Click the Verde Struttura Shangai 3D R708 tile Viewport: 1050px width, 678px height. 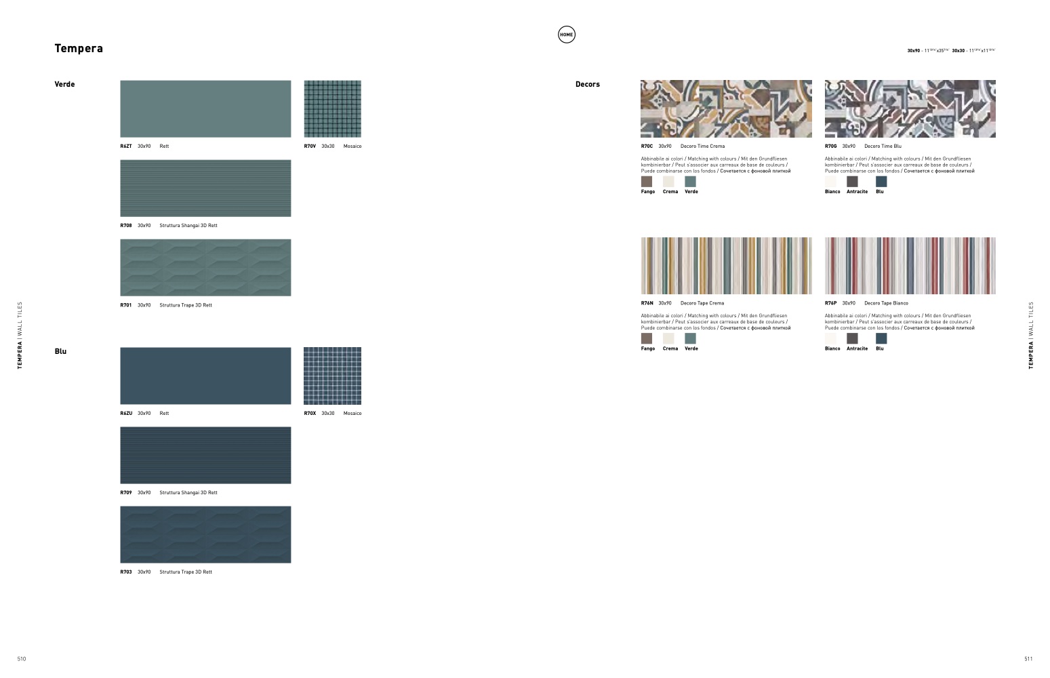205,188
